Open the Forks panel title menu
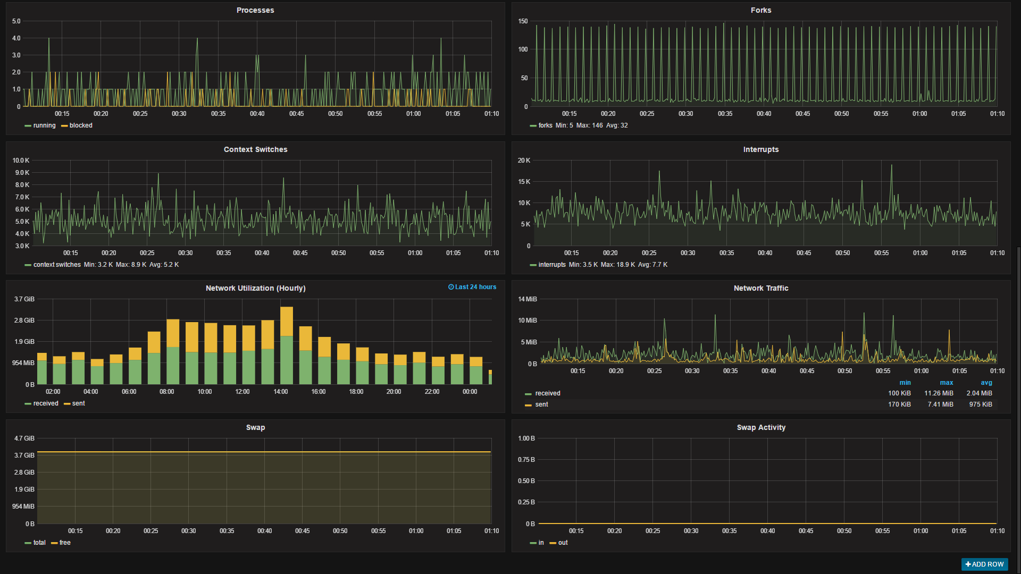 [x=760, y=10]
